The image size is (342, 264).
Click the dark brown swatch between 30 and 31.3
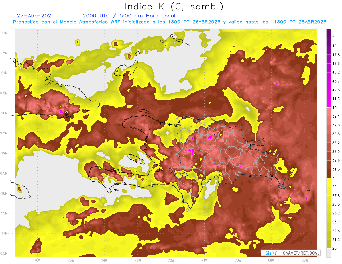click(x=329, y=173)
